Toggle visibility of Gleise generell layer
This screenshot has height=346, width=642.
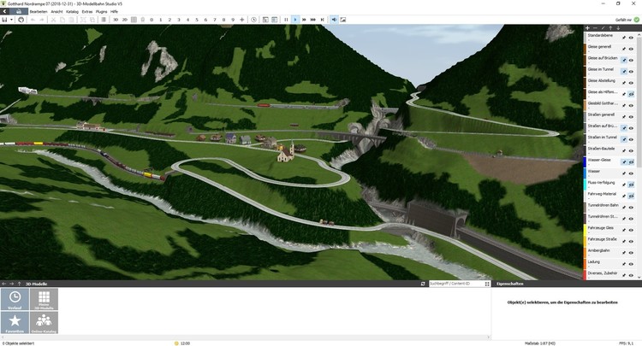[631, 49]
